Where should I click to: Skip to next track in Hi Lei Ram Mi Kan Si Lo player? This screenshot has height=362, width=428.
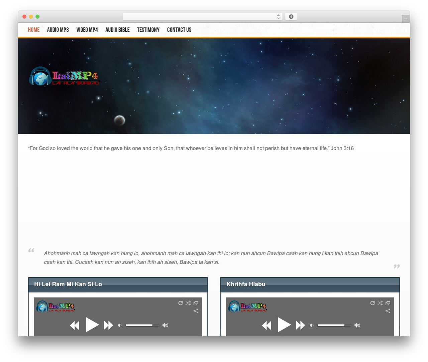[x=108, y=325]
